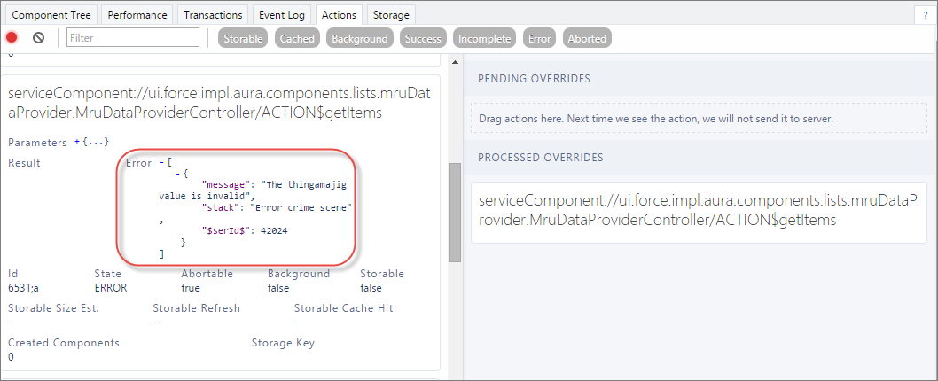Open the Event Log tab
The height and width of the screenshot is (381, 938).
coord(282,15)
